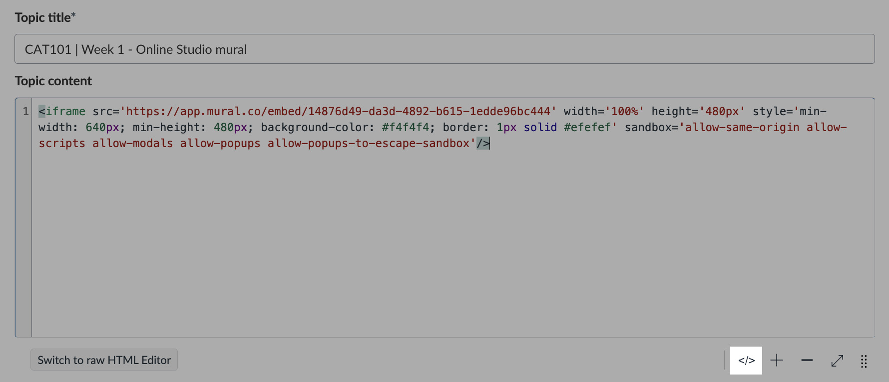The width and height of the screenshot is (889, 382).
Task: Click the 'Topic content' label
Action: (x=53, y=81)
